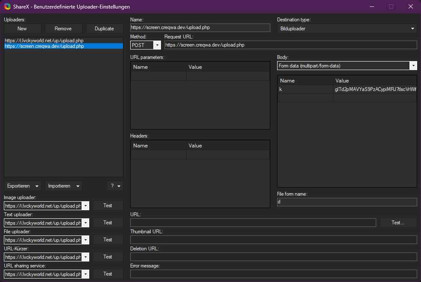Viewport: 421px width, 282px height.
Task: Click the New uploader button
Action: pos(22,29)
